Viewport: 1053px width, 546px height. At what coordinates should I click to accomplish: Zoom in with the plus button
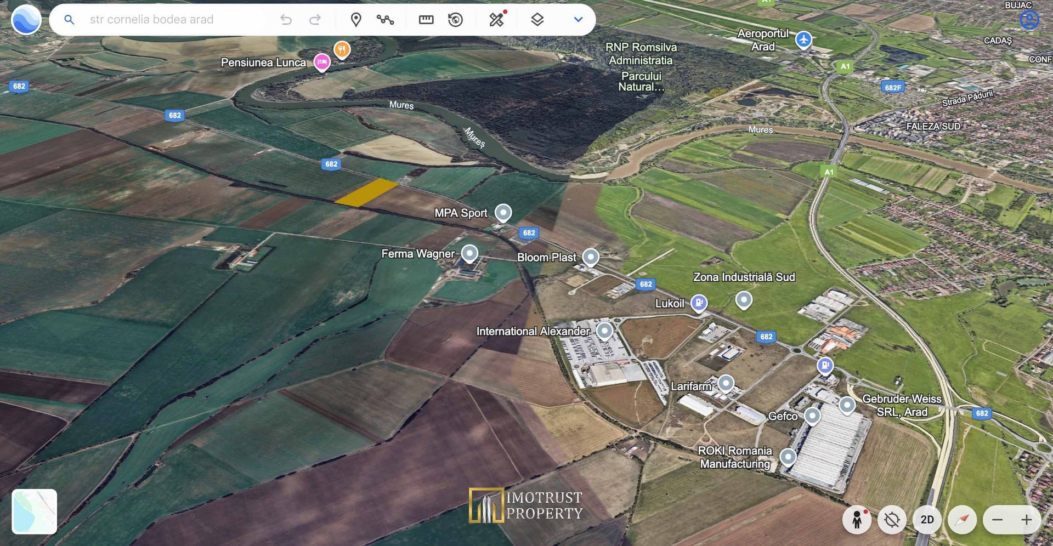point(1026,519)
